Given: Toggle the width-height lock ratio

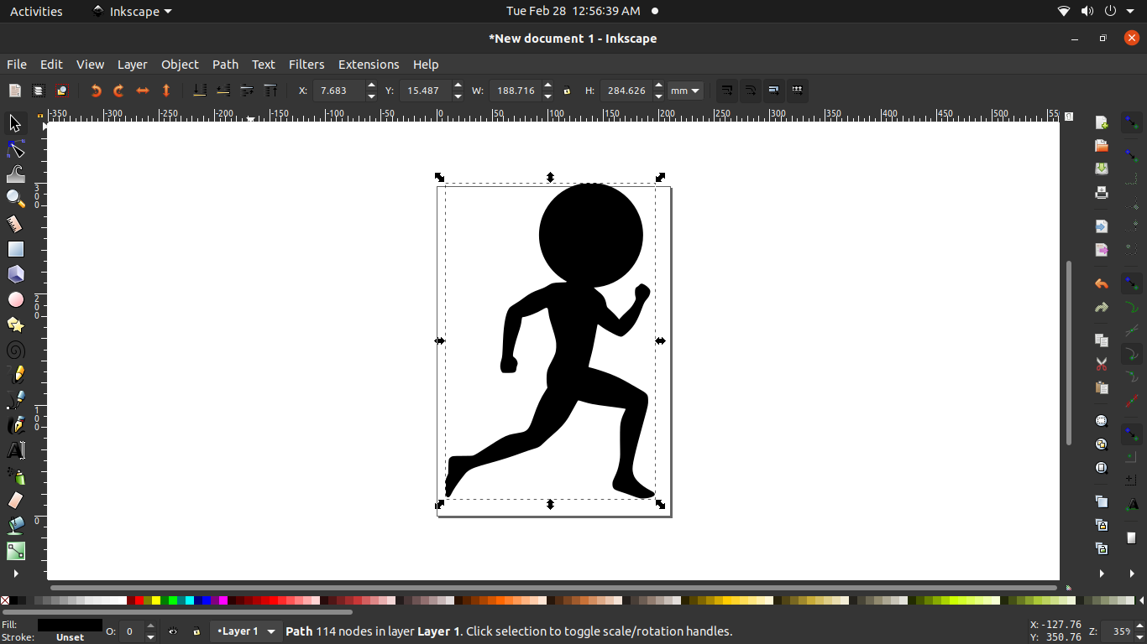Looking at the screenshot, I should pyautogui.click(x=568, y=91).
